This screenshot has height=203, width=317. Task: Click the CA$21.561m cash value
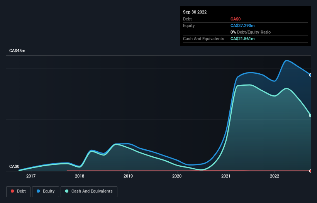click(x=242, y=39)
